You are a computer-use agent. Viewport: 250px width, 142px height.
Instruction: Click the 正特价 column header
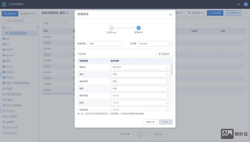[x=194, y=31]
